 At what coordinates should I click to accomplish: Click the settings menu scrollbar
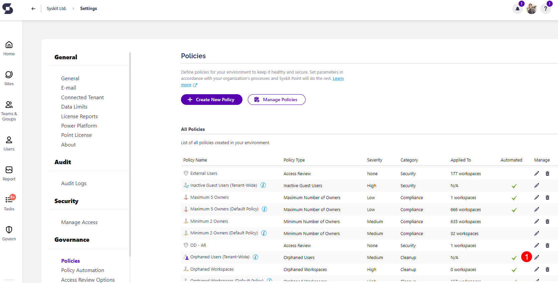coord(130,154)
